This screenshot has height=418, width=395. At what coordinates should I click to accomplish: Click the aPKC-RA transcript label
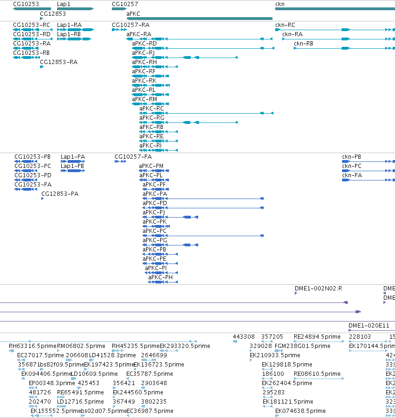139,34
